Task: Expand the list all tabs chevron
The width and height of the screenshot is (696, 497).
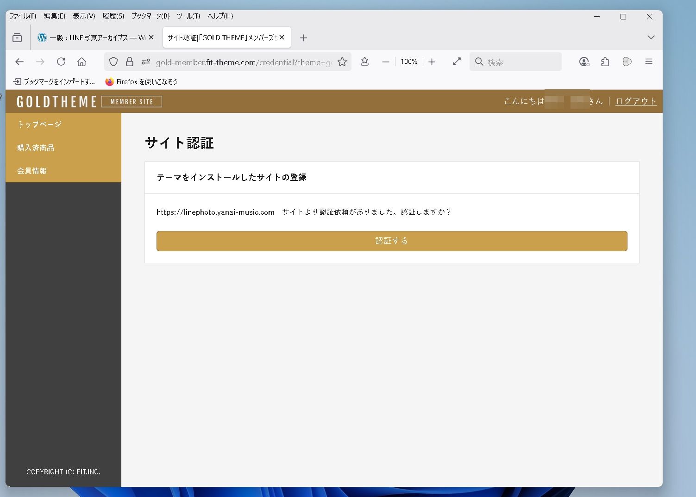Action: click(x=651, y=37)
